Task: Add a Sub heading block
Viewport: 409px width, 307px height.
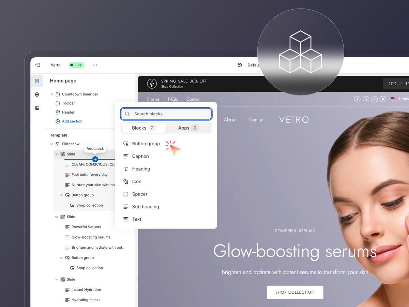Action: click(x=146, y=207)
